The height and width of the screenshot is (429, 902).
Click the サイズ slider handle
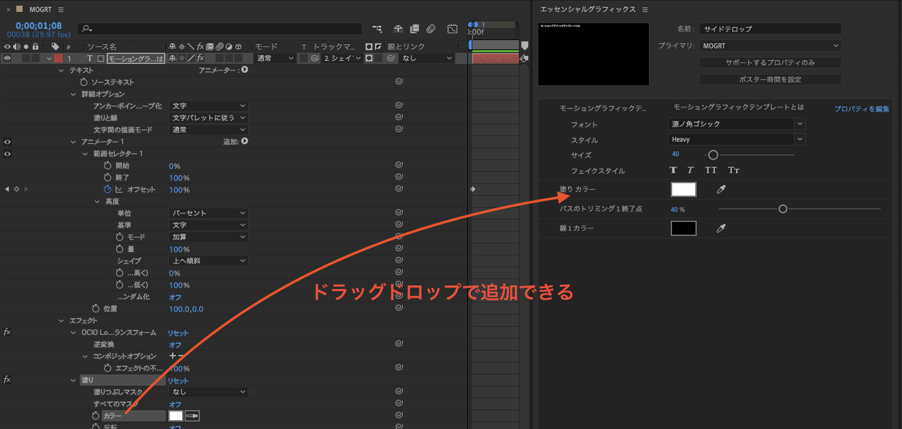point(713,155)
